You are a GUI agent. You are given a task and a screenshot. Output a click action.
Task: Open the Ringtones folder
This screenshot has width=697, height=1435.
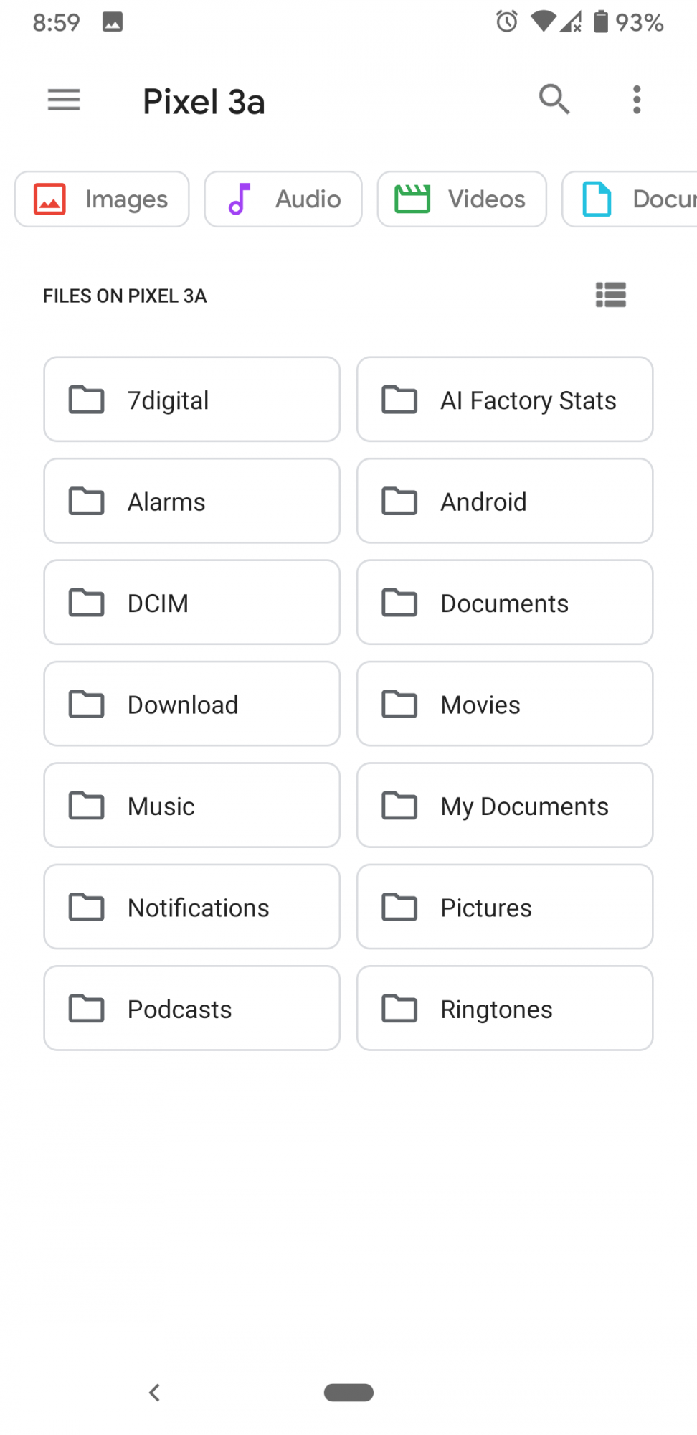tap(505, 1009)
